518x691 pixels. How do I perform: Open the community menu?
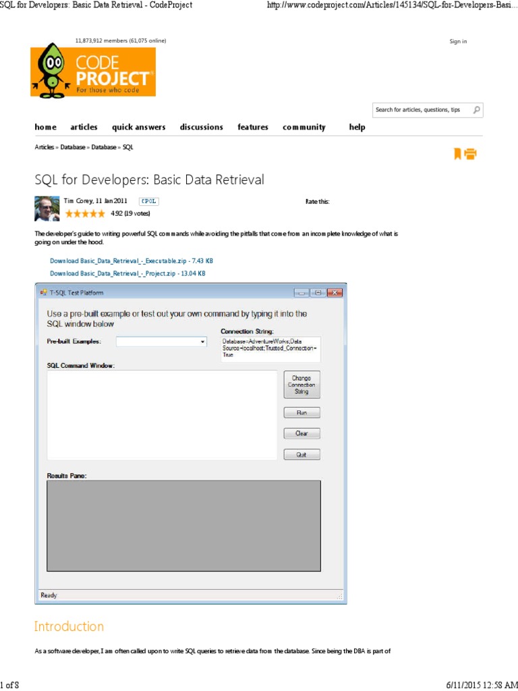tap(304, 127)
